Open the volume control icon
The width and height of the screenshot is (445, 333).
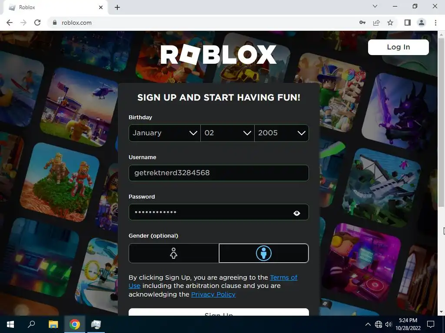click(389, 324)
